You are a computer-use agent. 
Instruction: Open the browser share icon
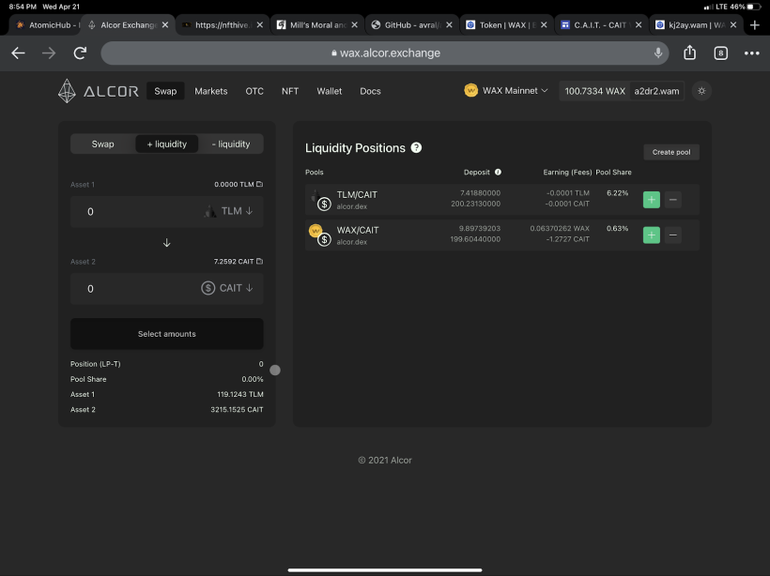[689, 53]
